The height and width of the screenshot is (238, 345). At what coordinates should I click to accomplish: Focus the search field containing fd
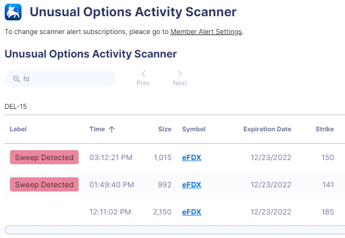pyautogui.click(x=60, y=79)
